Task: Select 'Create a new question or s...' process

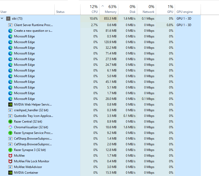Action: 100,31
